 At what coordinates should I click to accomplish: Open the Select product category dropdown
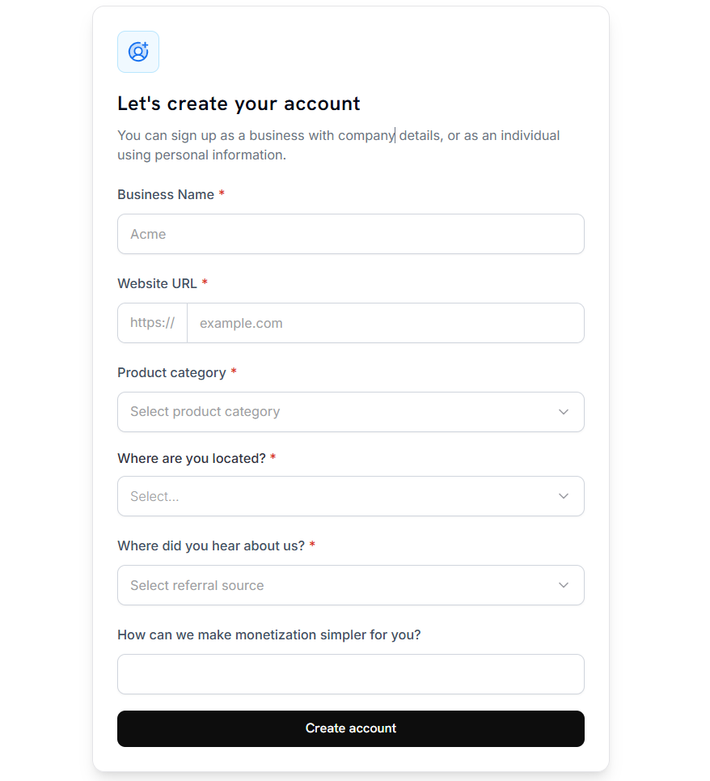[340, 412]
